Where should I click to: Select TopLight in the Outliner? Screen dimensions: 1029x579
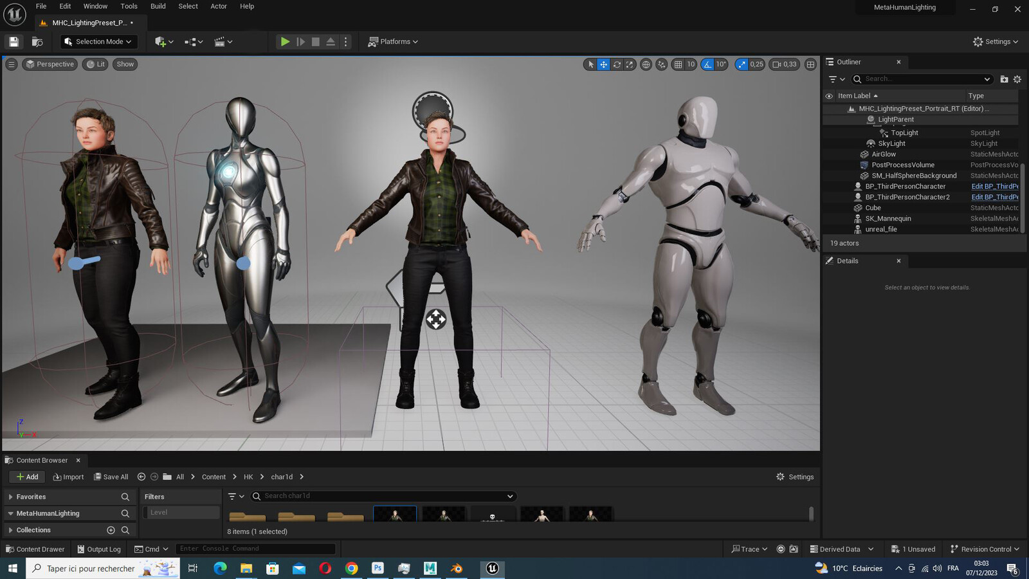pos(904,133)
